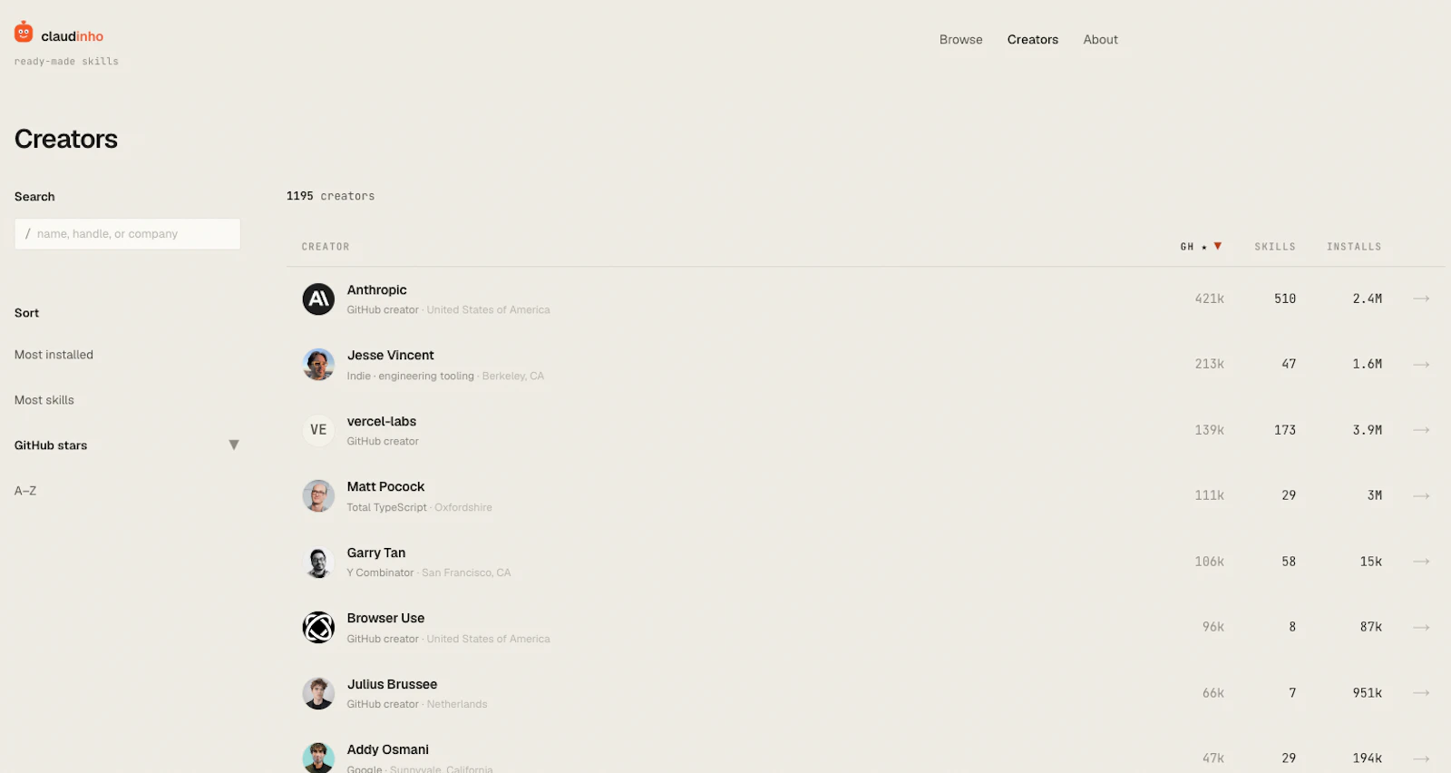Click the arrow in the Addy Osmani row
Viewport: 1451px width, 773px height.
click(x=1421, y=758)
